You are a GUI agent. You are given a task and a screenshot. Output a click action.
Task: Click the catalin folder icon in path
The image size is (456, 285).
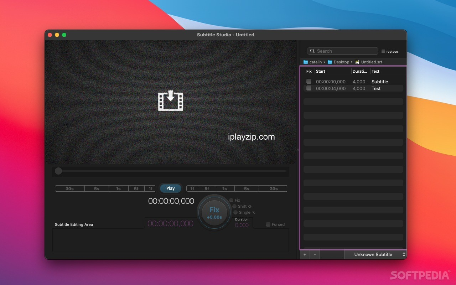click(306, 62)
